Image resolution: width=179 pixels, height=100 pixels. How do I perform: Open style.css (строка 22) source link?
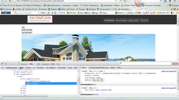click(169, 71)
